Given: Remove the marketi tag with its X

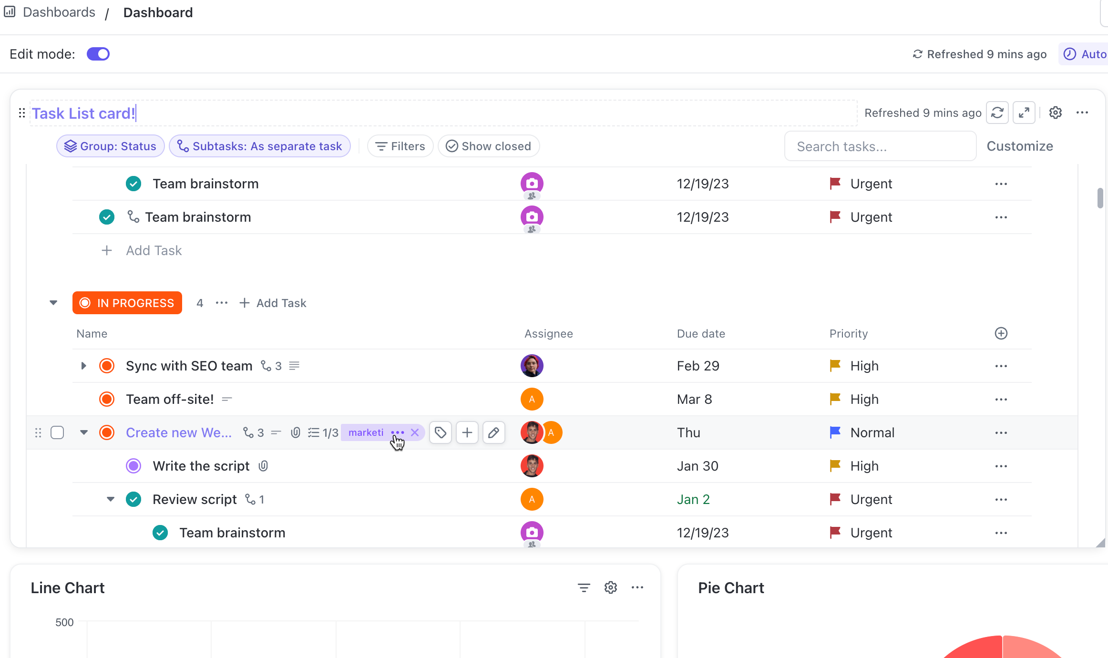Looking at the screenshot, I should [x=415, y=432].
